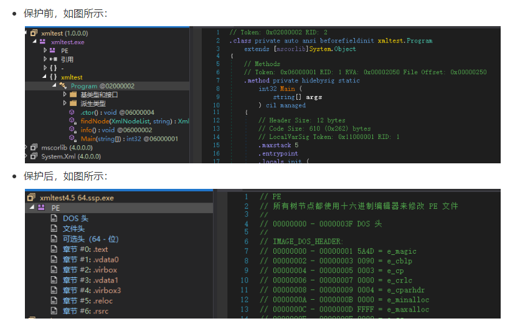Click the .ctor() method icon
The width and height of the screenshot is (515, 326).
(x=72, y=112)
